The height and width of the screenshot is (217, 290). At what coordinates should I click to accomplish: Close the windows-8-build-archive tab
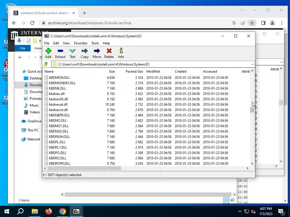pos(74,13)
